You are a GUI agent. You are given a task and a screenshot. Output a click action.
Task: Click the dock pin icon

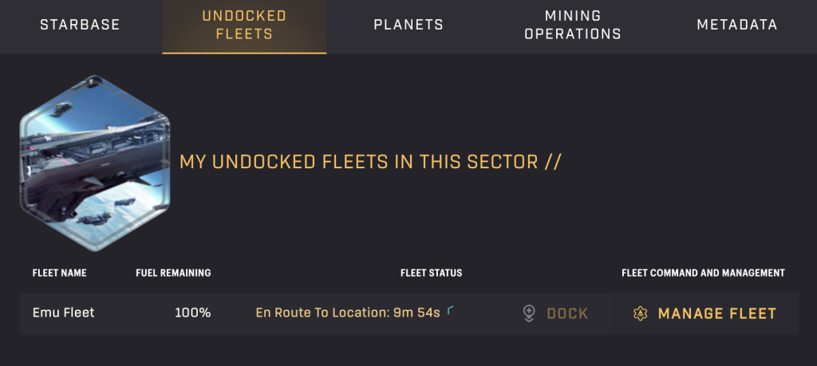click(x=529, y=313)
